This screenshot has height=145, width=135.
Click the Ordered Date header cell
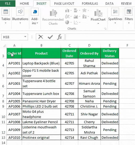click(x=69, y=53)
